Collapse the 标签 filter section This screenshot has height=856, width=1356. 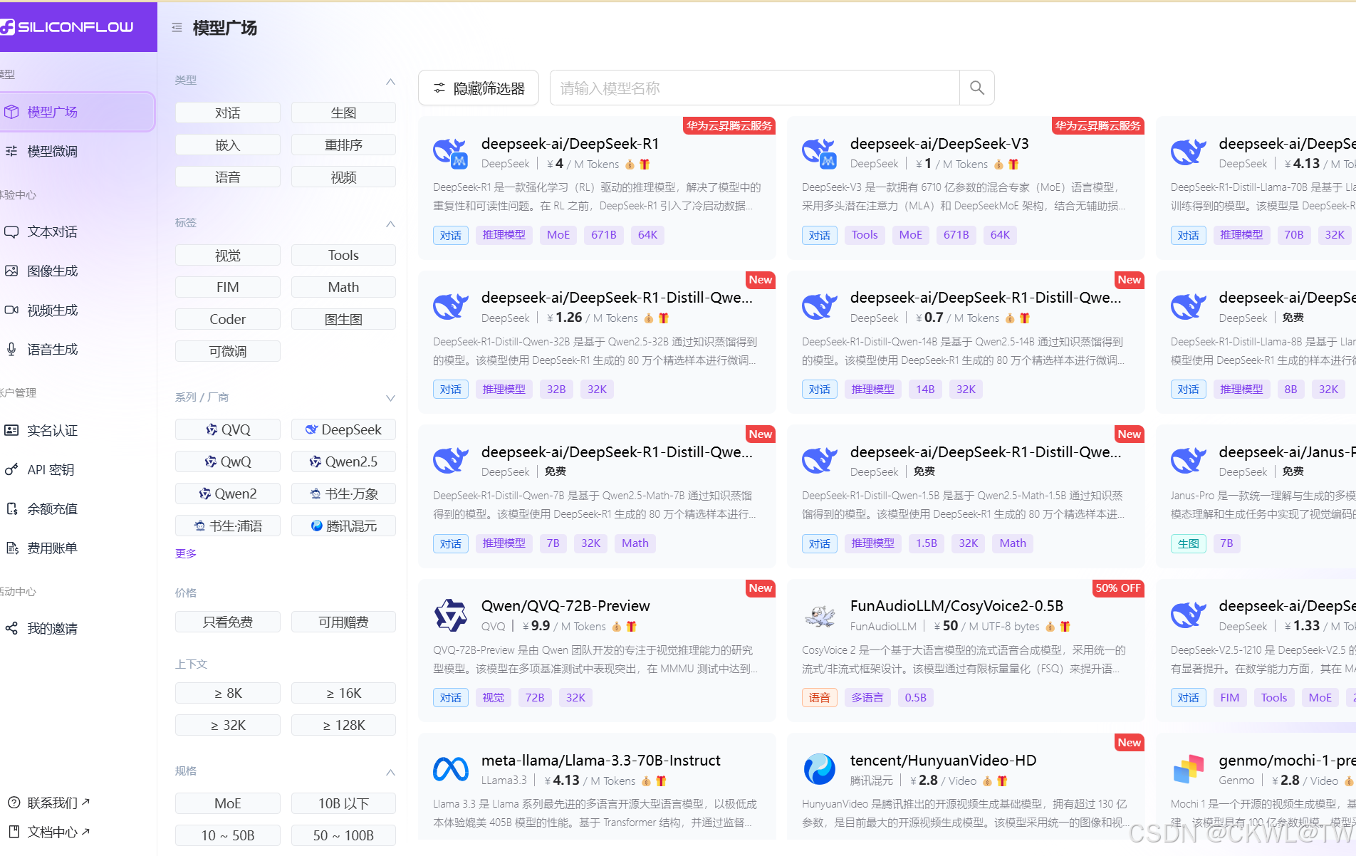click(390, 223)
